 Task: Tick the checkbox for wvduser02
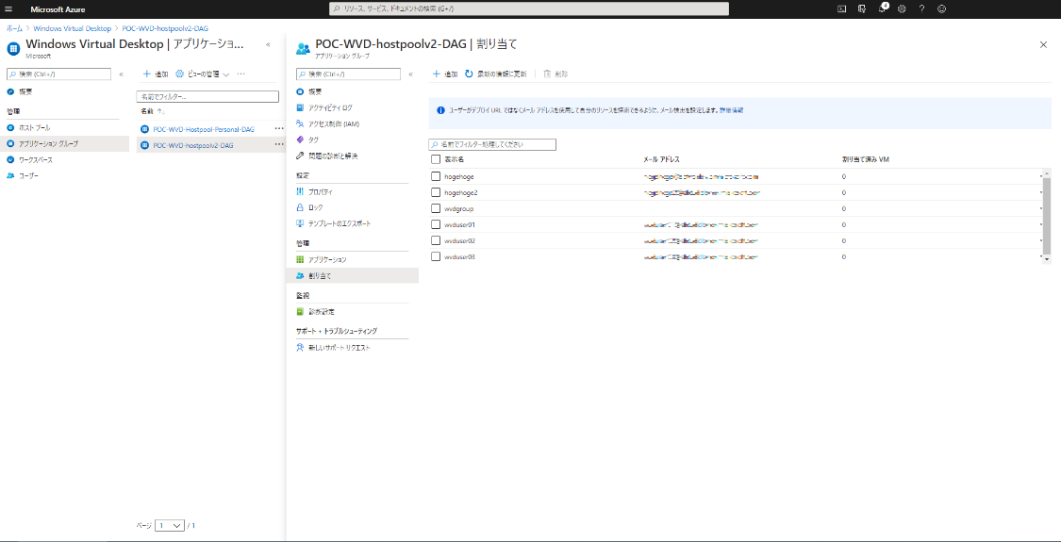click(436, 240)
